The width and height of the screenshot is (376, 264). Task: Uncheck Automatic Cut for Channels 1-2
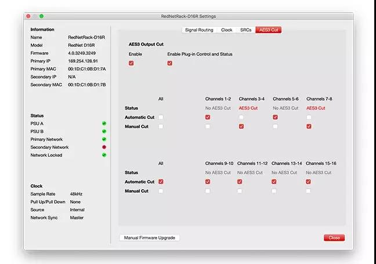(208, 118)
